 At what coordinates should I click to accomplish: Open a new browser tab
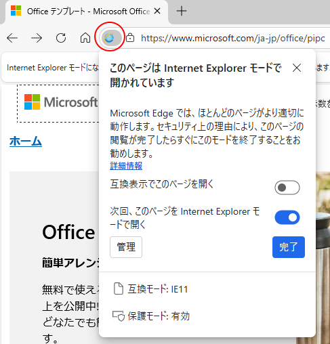(182, 11)
